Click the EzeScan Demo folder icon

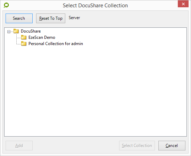click(x=24, y=37)
